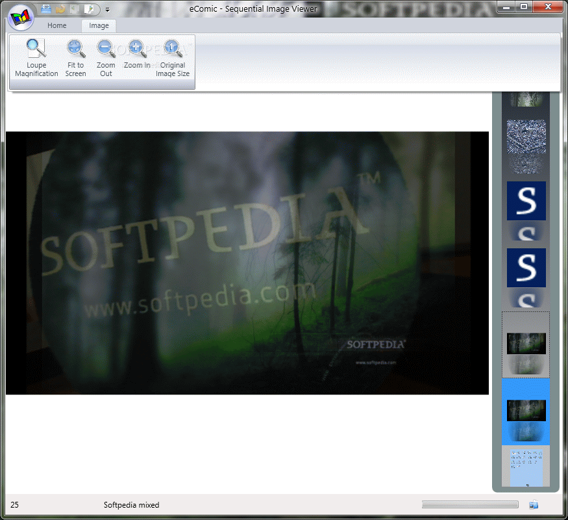
Task: Click the Zoom Out magnifier
Action: pos(106,58)
